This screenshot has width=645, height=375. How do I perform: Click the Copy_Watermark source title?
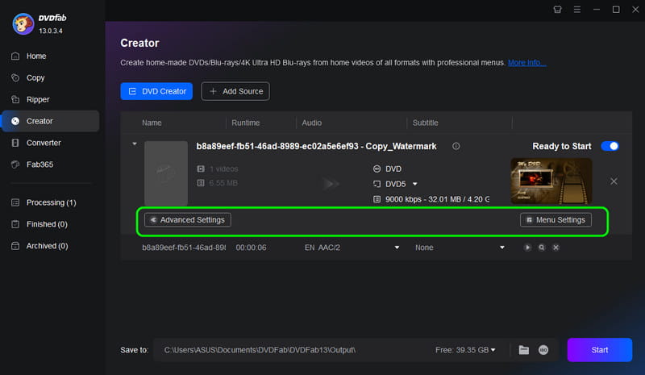coord(316,146)
